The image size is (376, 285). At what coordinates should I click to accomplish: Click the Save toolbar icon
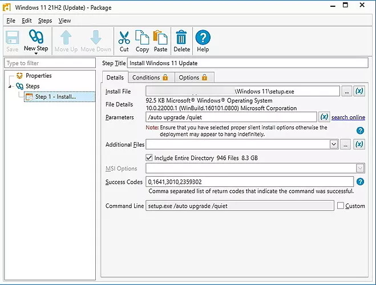(12, 41)
